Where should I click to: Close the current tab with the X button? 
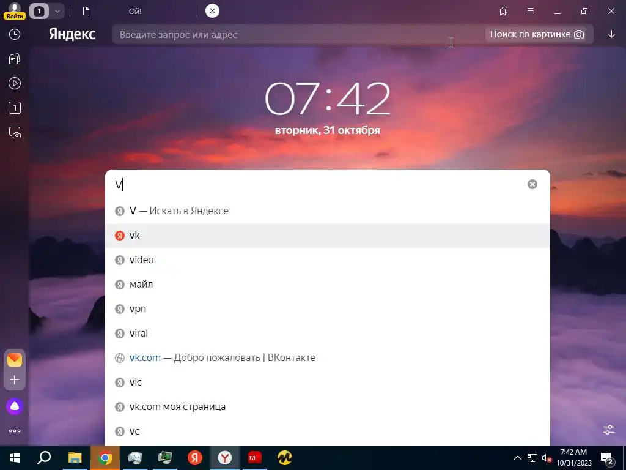pos(212,11)
